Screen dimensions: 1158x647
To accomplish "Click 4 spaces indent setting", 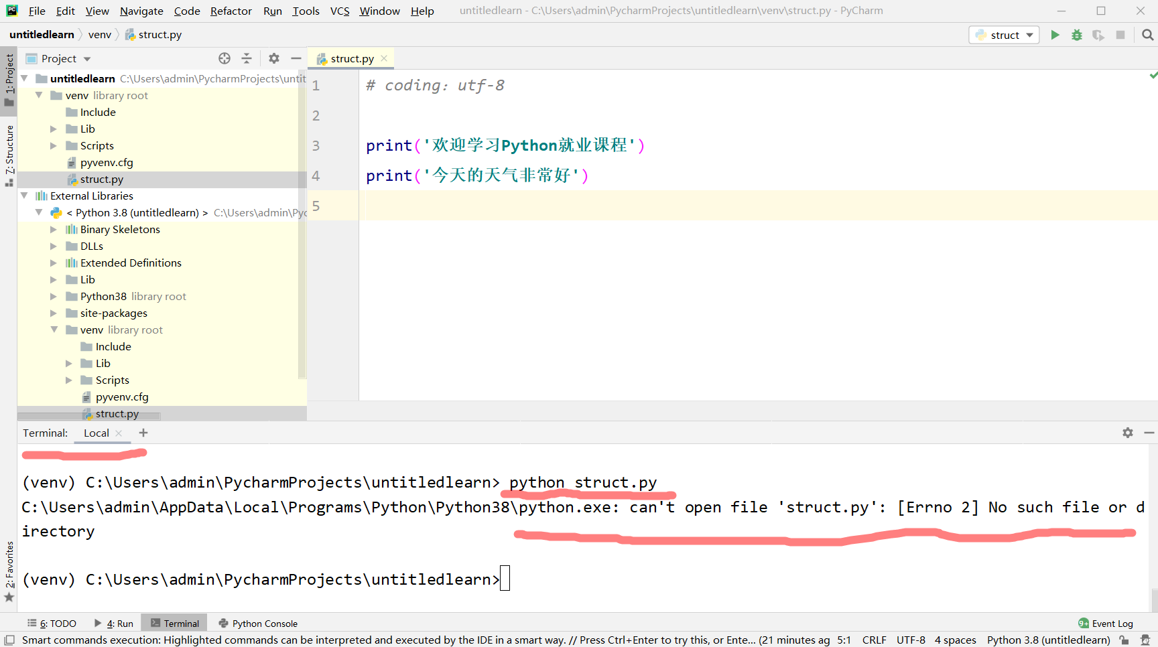I will 956,640.
